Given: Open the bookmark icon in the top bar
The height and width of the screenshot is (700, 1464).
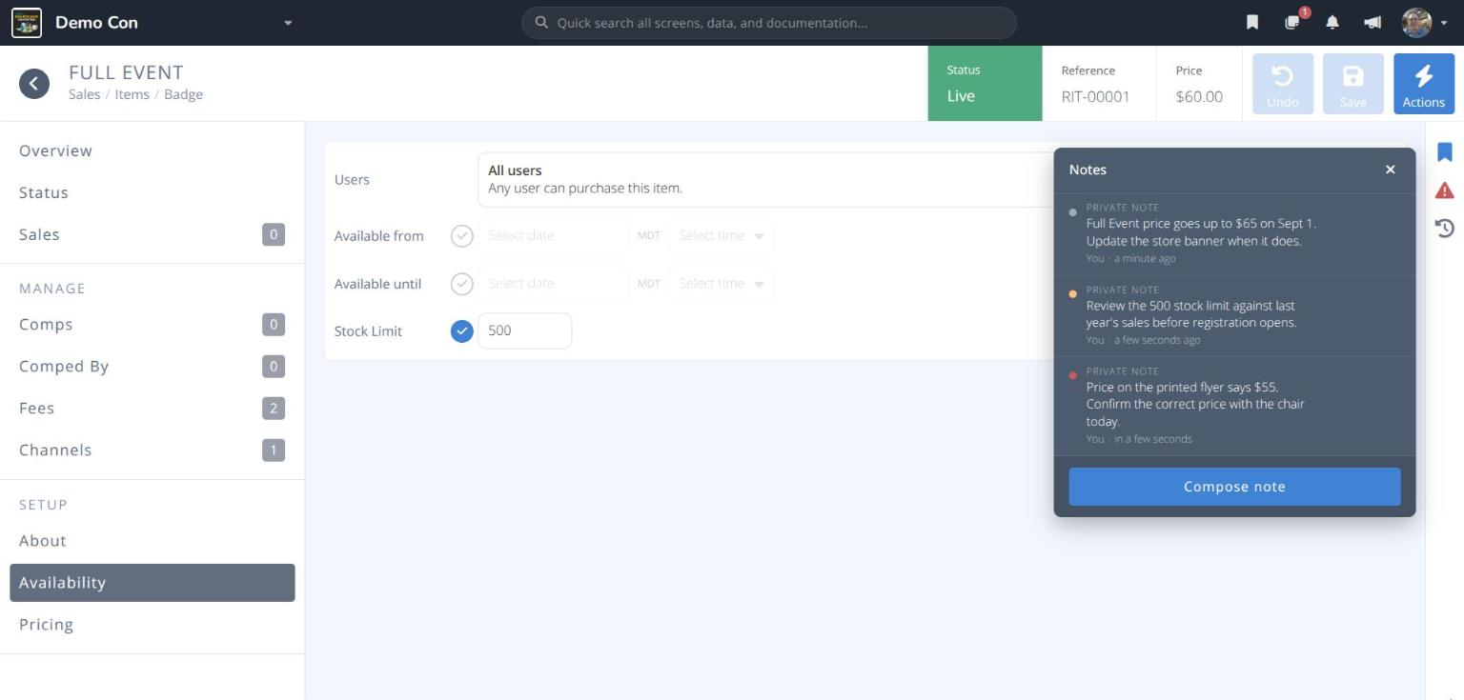Looking at the screenshot, I should pyautogui.click(x=1252, y=23).
